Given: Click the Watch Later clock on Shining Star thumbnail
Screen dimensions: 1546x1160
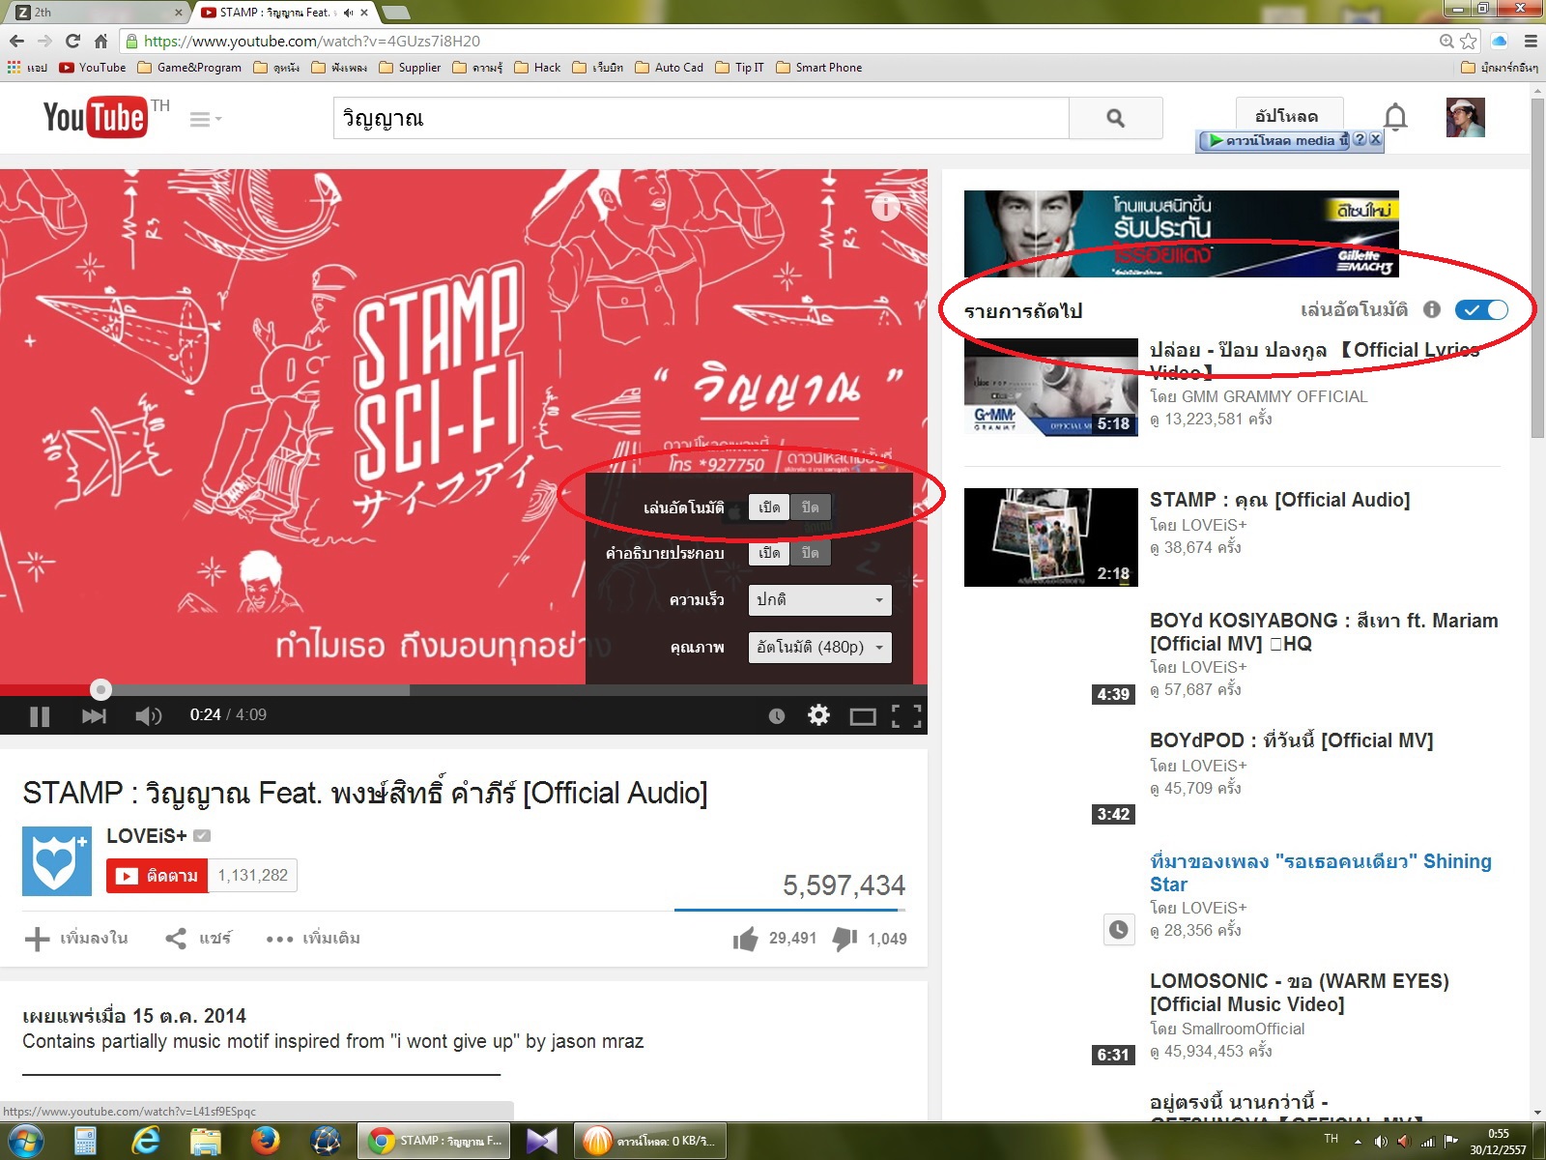Looking at the screenshot, I should click(1118, 930).
